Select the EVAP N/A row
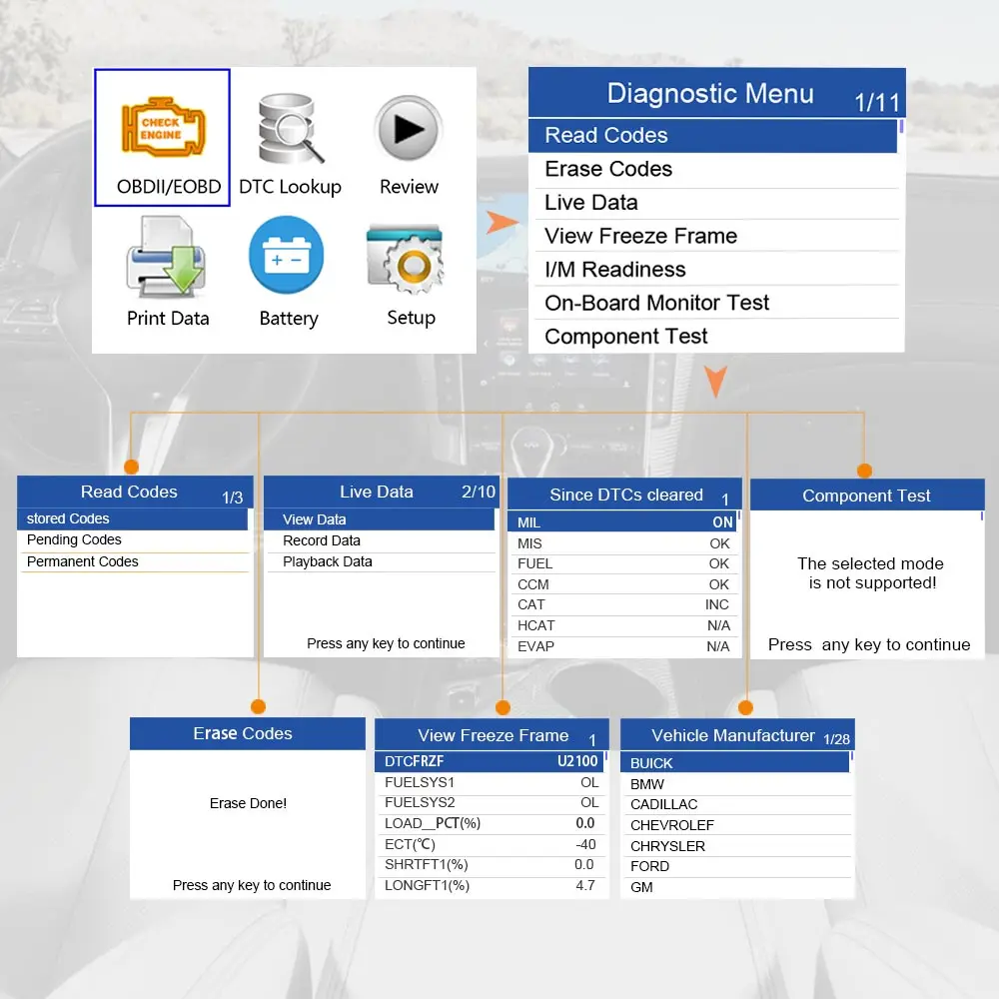The image size is (999, 999). click(623, 646)
